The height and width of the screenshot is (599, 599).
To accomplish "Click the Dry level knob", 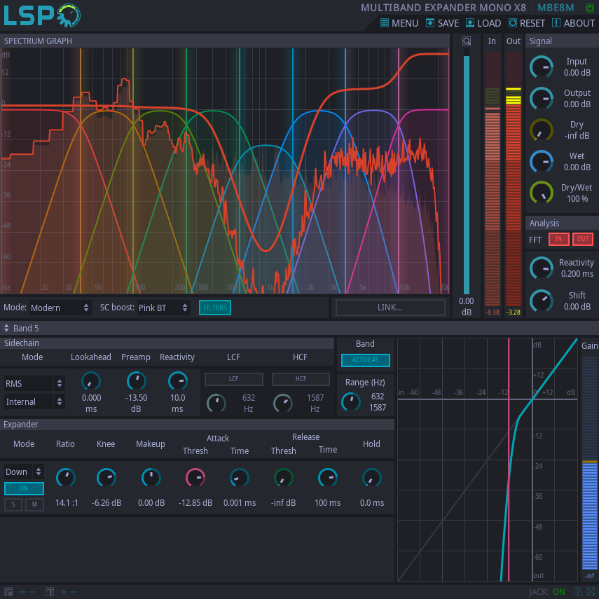I will click(542, 130).
